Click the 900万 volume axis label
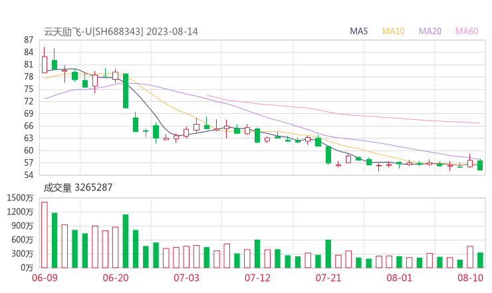492x293 pixels. (23, 226)
